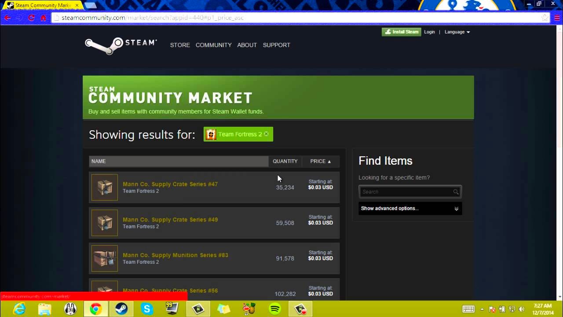The image size is (563, 317).
Task: Select the Steam Community Market browser tab
Action: [43, 5]
